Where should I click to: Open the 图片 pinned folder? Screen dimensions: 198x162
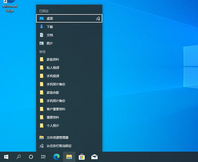[50, 43]
